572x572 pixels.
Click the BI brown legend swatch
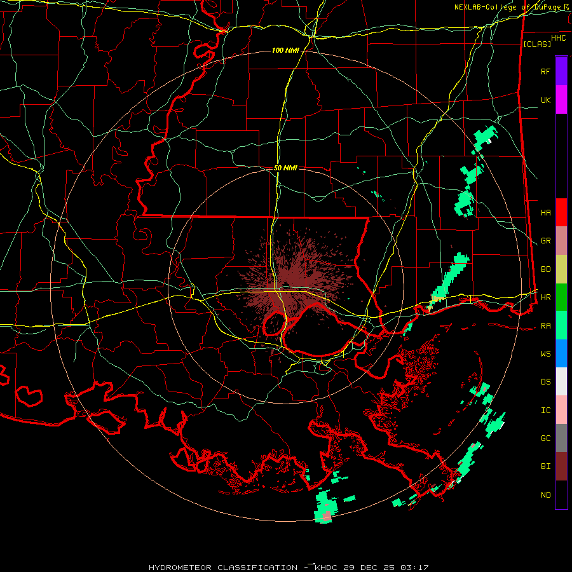pos(561,466)
